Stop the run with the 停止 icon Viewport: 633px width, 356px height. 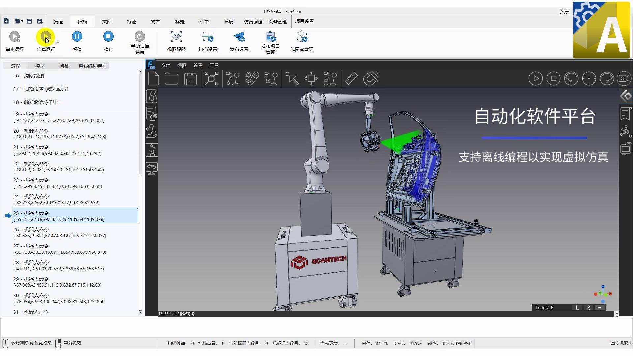point(108,36)
